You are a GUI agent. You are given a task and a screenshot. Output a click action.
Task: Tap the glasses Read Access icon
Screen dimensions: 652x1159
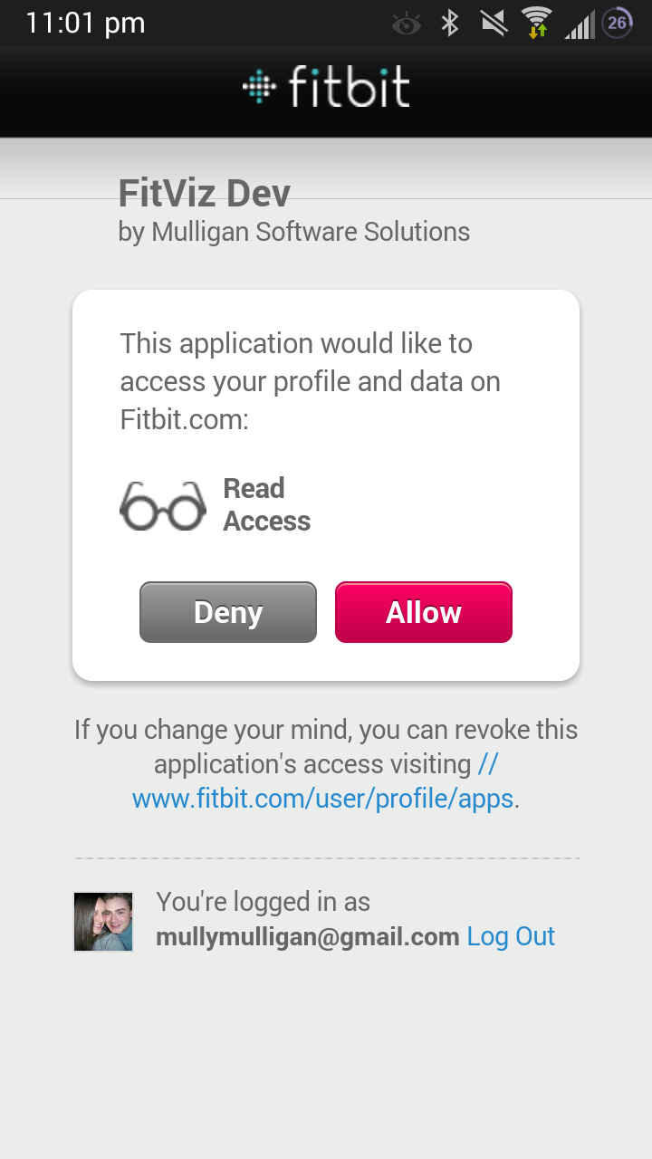(x=163, y=505)
